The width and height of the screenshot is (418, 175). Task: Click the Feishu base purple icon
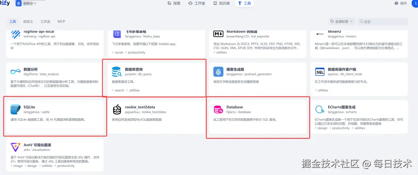click(x=117, y=34)
